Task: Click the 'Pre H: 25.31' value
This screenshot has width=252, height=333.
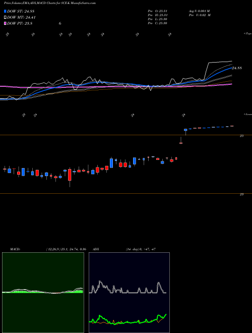Action: pyautogui.click(x=158, y=15)
